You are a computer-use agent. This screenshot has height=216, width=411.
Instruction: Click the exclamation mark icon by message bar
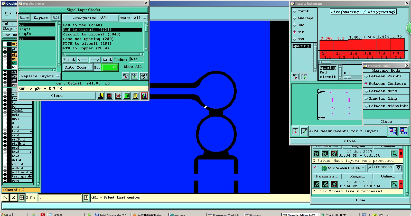click(86, 198)
